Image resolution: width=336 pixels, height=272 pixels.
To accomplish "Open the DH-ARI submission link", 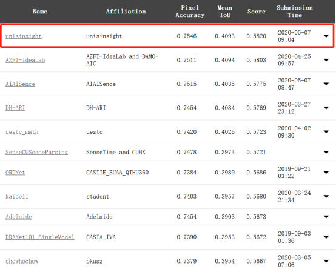I will (15, 108).
